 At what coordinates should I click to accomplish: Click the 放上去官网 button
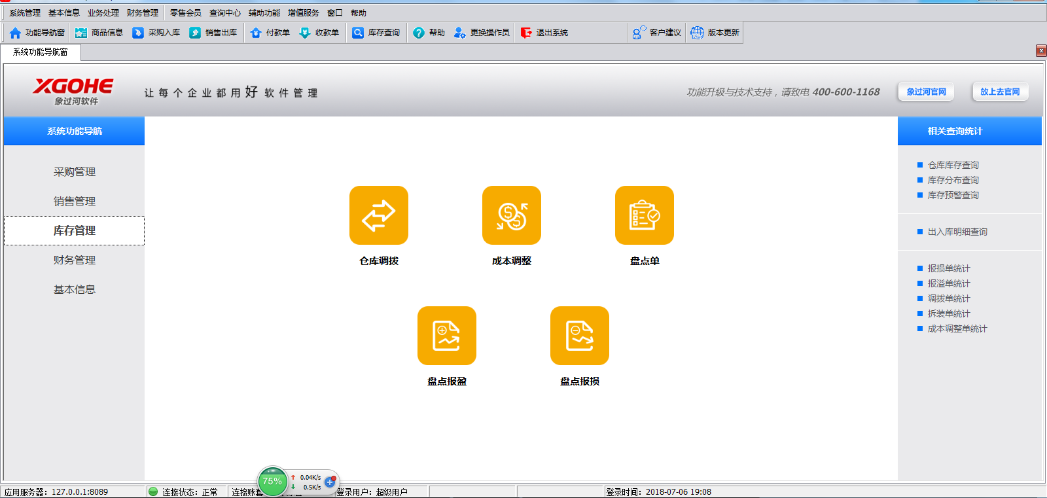1000,92
